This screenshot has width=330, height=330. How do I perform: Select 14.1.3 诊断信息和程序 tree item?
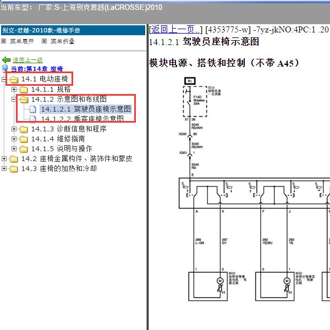pyautogui.click(x=69, y=129)
